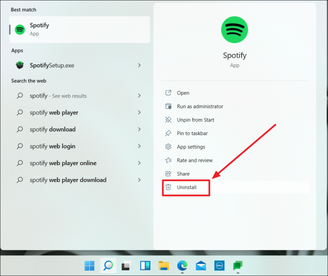Click search icon beside 'spotify web player online'

[x=20, y=163]
